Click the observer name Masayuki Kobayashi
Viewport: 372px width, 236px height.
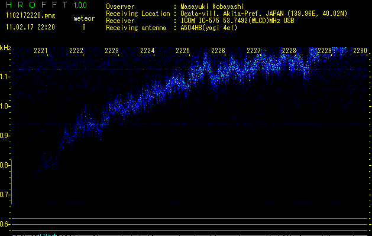coord(212,6)
